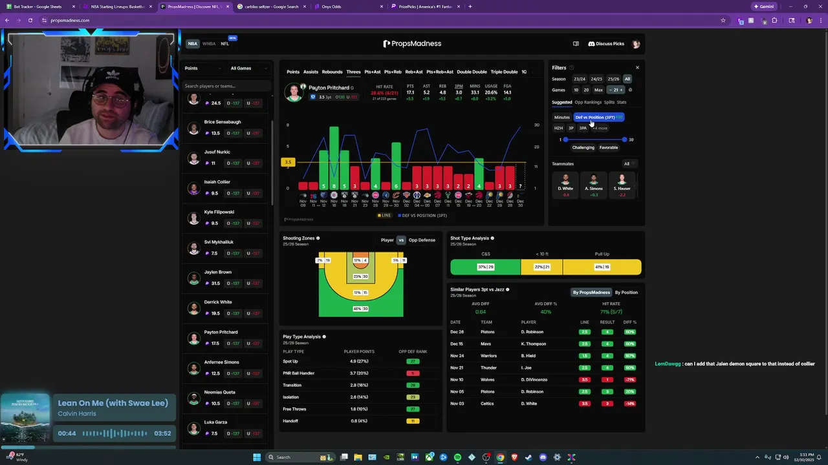Click the info icon next to Filters
This screenshot has height=465, width=828.
571,68
